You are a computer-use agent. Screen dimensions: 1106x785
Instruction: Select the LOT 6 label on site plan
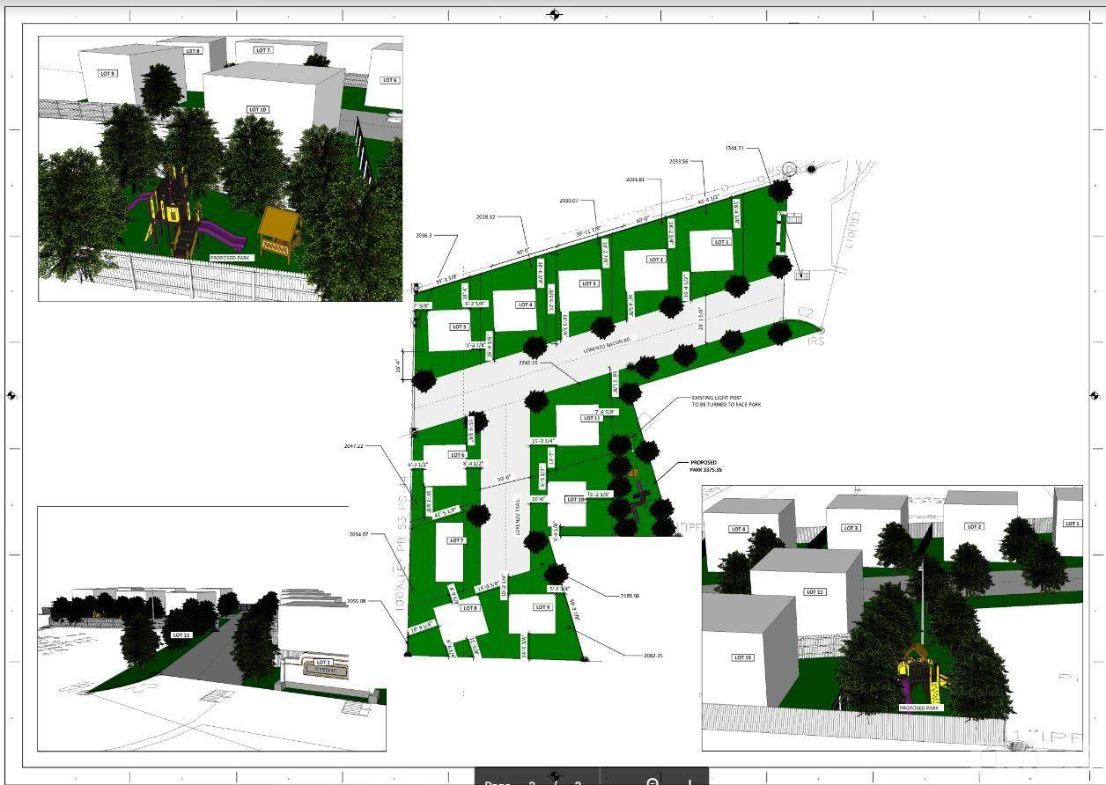[x=458, y=455]
